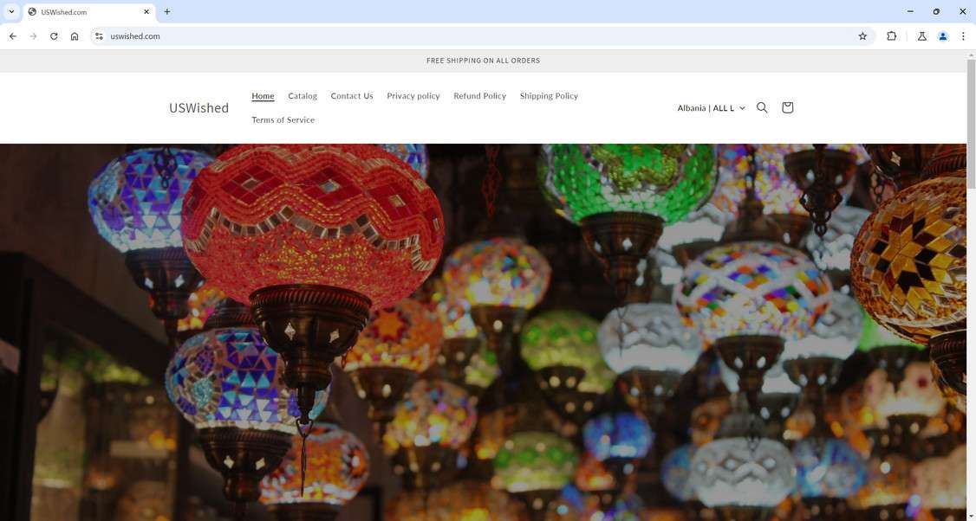Open the site search icon
The width and height of the screenshot is (976, 521).
762,107
